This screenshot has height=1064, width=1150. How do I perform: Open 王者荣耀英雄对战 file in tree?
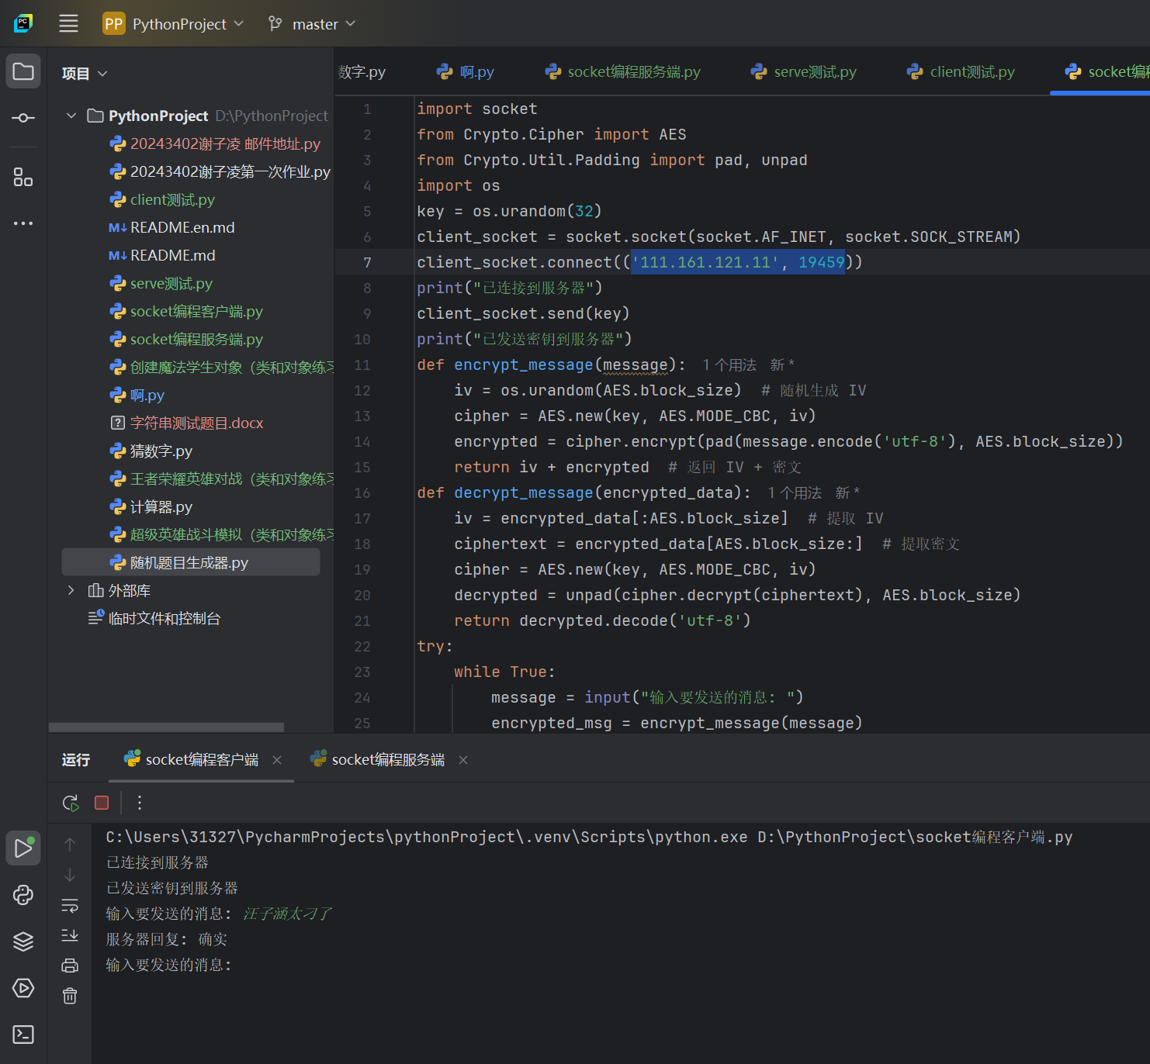(221, 478)
